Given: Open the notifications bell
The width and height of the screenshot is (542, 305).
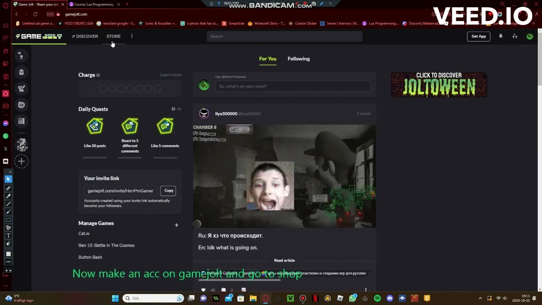Looking at the screenshot, I should click(x=501, y=36).
